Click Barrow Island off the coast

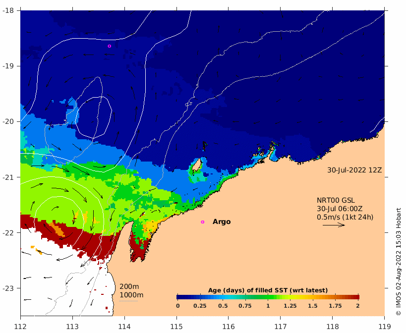197,165
